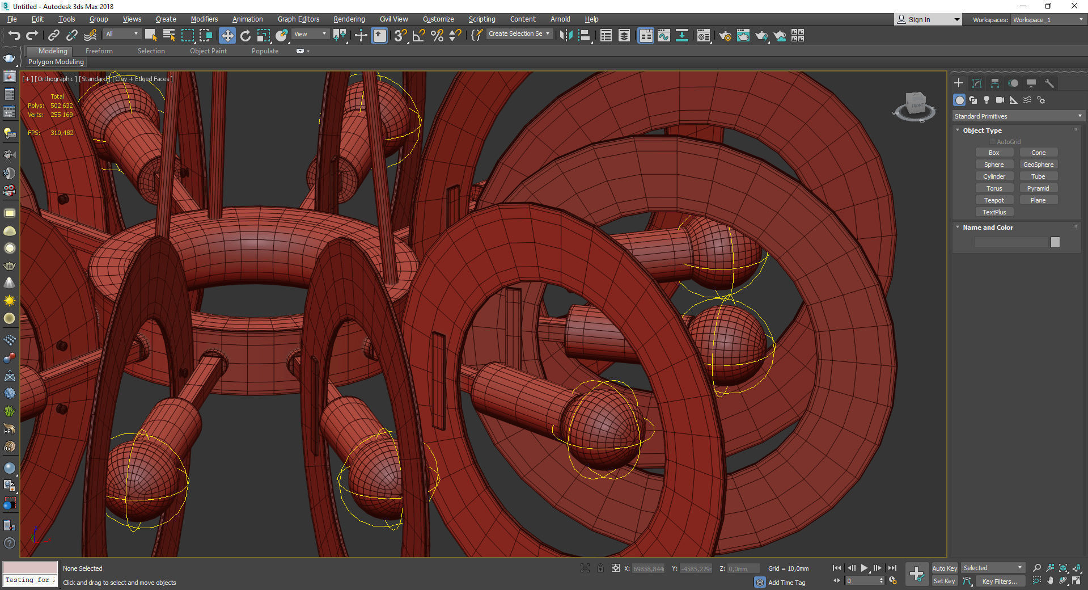Switch to Lights category in Create panel
Viewport: 1088px width, 590px height.
[987, 100]
